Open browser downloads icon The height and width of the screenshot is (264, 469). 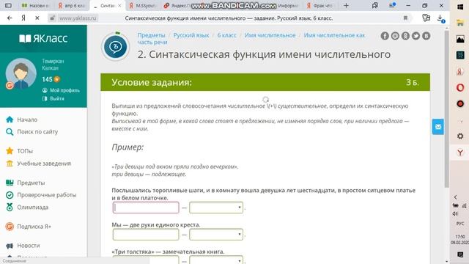pos(441,18)
